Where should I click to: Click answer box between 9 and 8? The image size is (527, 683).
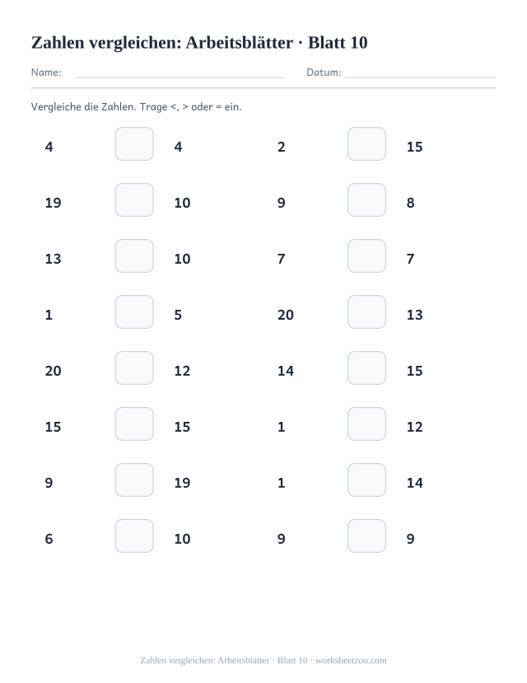coord(367,200)
